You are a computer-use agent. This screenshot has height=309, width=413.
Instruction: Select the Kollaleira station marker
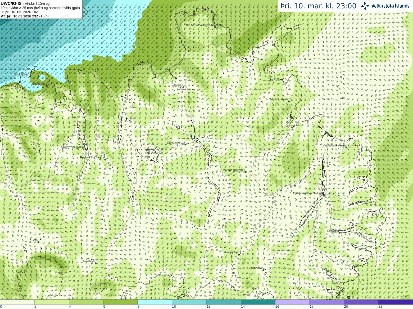point(339,232)
